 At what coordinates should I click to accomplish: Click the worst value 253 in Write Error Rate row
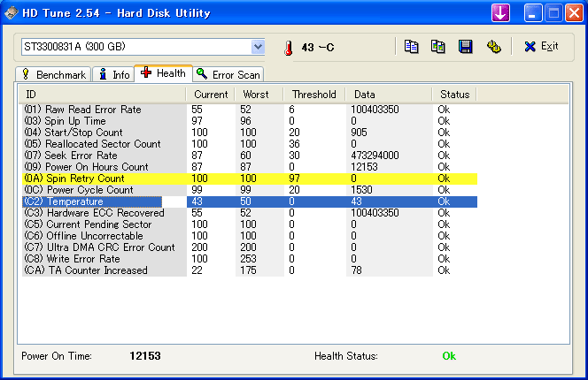coord(248,259)
